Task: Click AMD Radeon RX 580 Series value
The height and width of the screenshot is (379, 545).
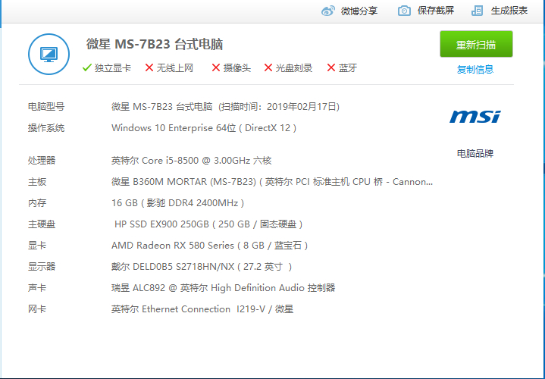Action: 210,246
